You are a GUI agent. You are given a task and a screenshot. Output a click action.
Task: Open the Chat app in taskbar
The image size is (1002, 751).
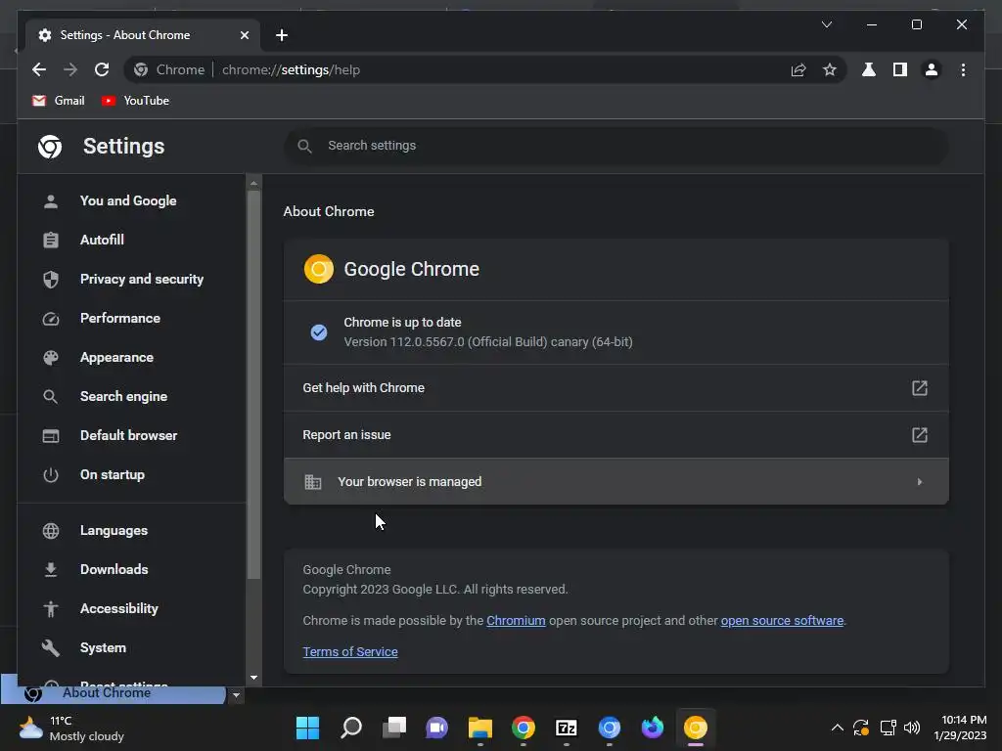point(437,728)
